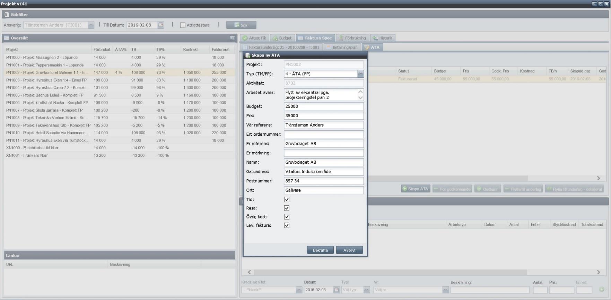This screenshot has height=300, width=611.
Task: Select the Faktura Spec tab
Action: click(315, 38)
